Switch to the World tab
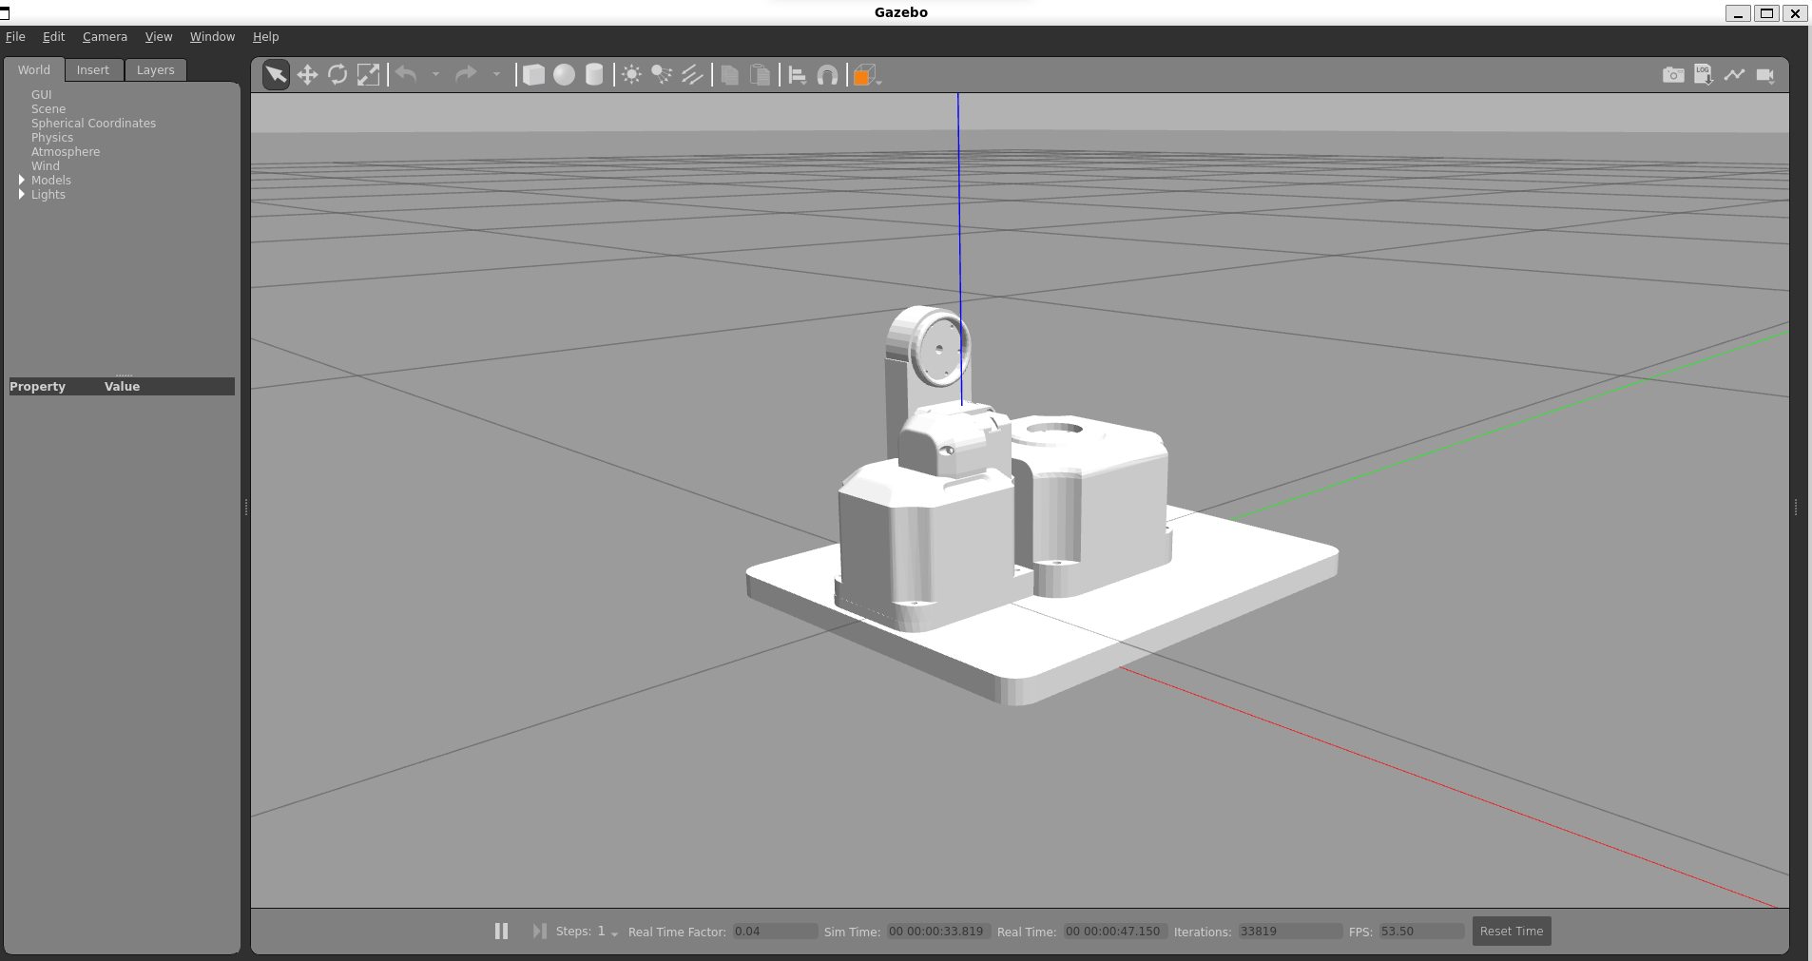Screen dimensions: 1812x961 tap(34, 70)
